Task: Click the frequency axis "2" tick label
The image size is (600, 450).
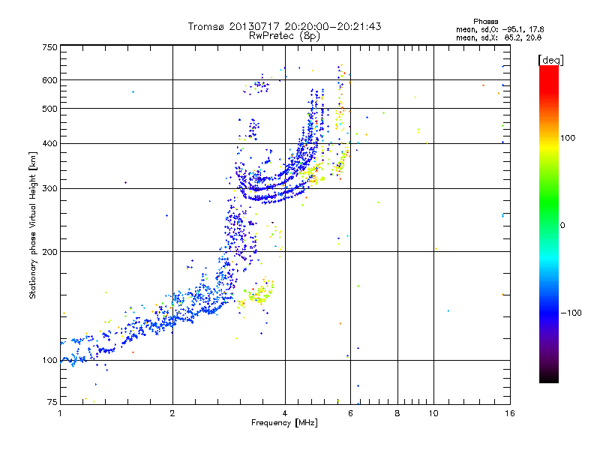Action: click(x=172, y=413)
